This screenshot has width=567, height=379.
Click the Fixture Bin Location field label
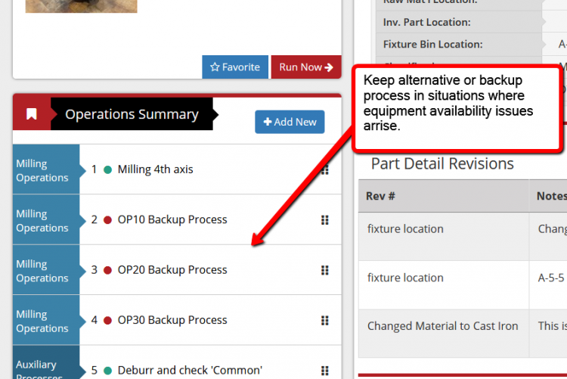pos(433,44)
